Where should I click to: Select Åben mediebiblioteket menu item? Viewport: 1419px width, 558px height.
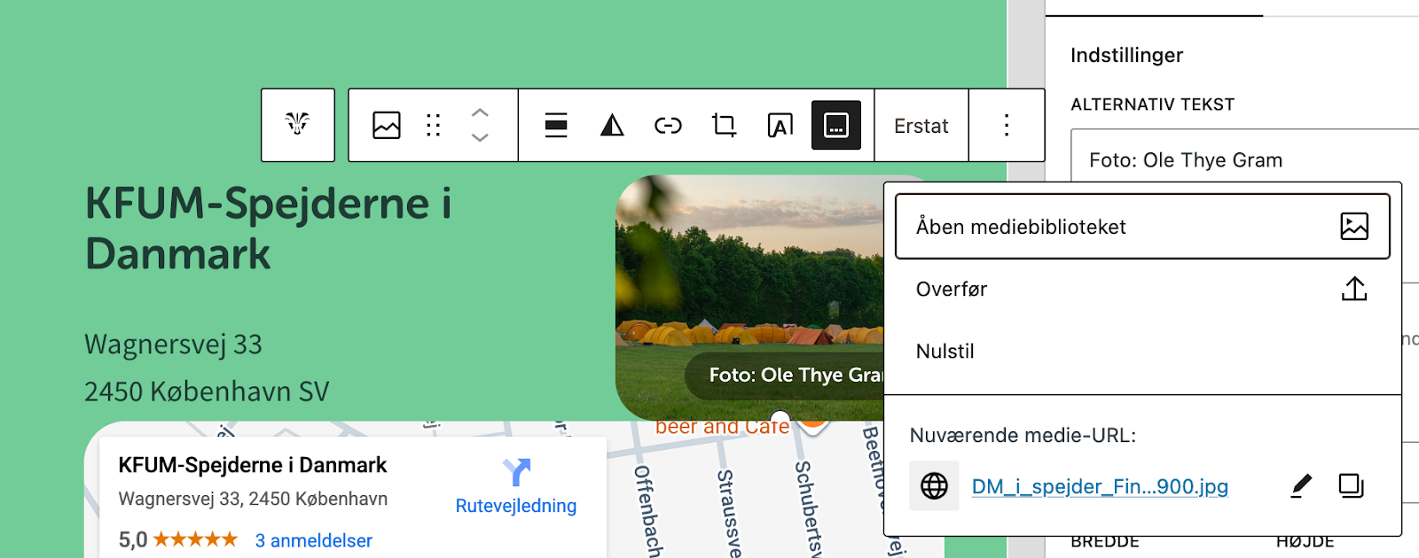tap(1141, 227)
